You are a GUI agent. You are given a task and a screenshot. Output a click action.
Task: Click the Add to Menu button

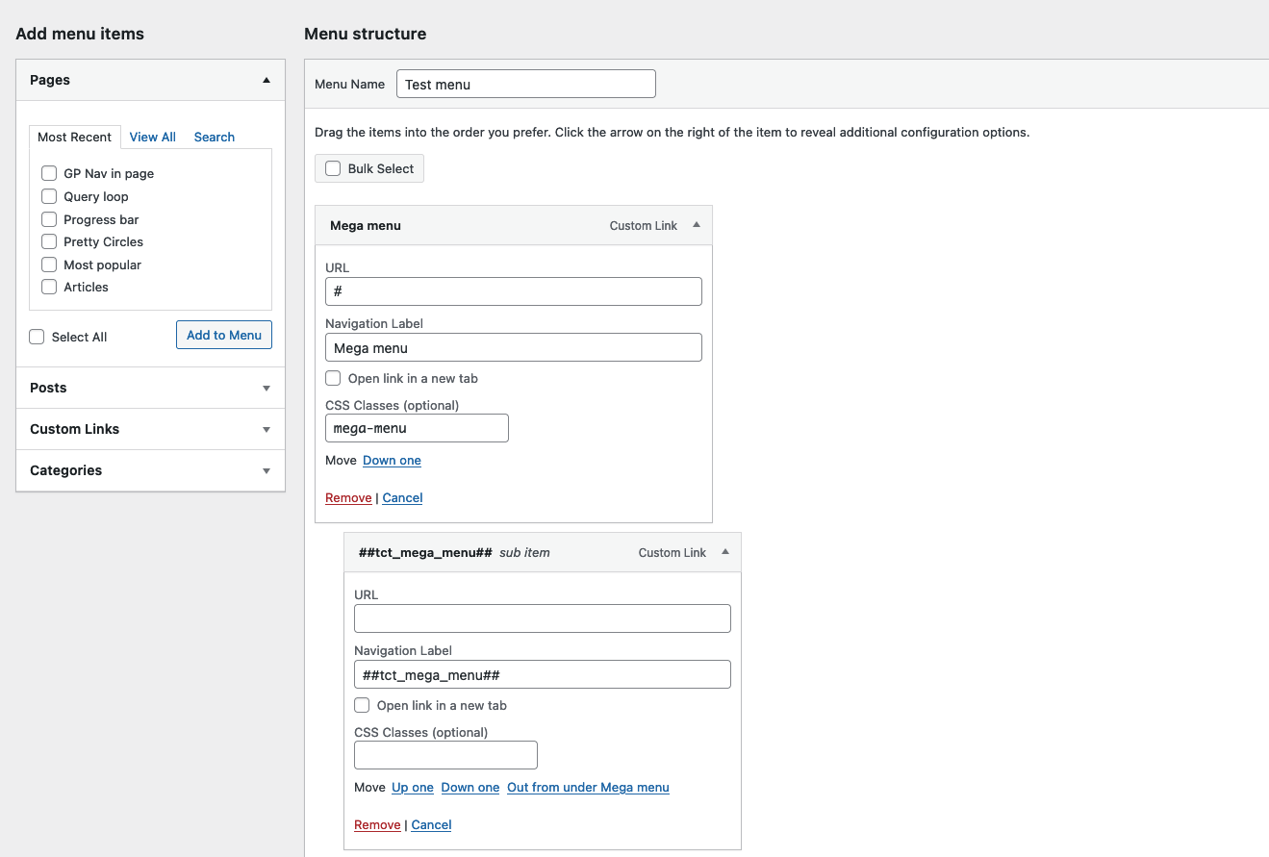[x=223, y=335]
